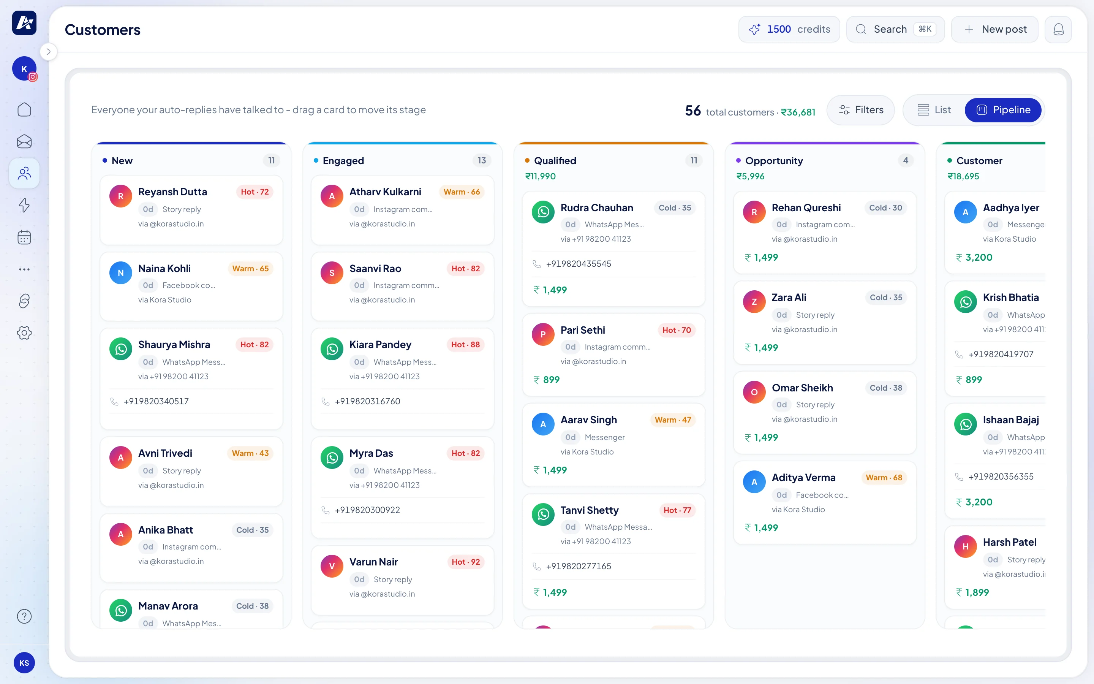The width and height of the screenshot is (1094, 684).
Task: Click Krish Bhatia phone +919820419707
Action: 1001,354
